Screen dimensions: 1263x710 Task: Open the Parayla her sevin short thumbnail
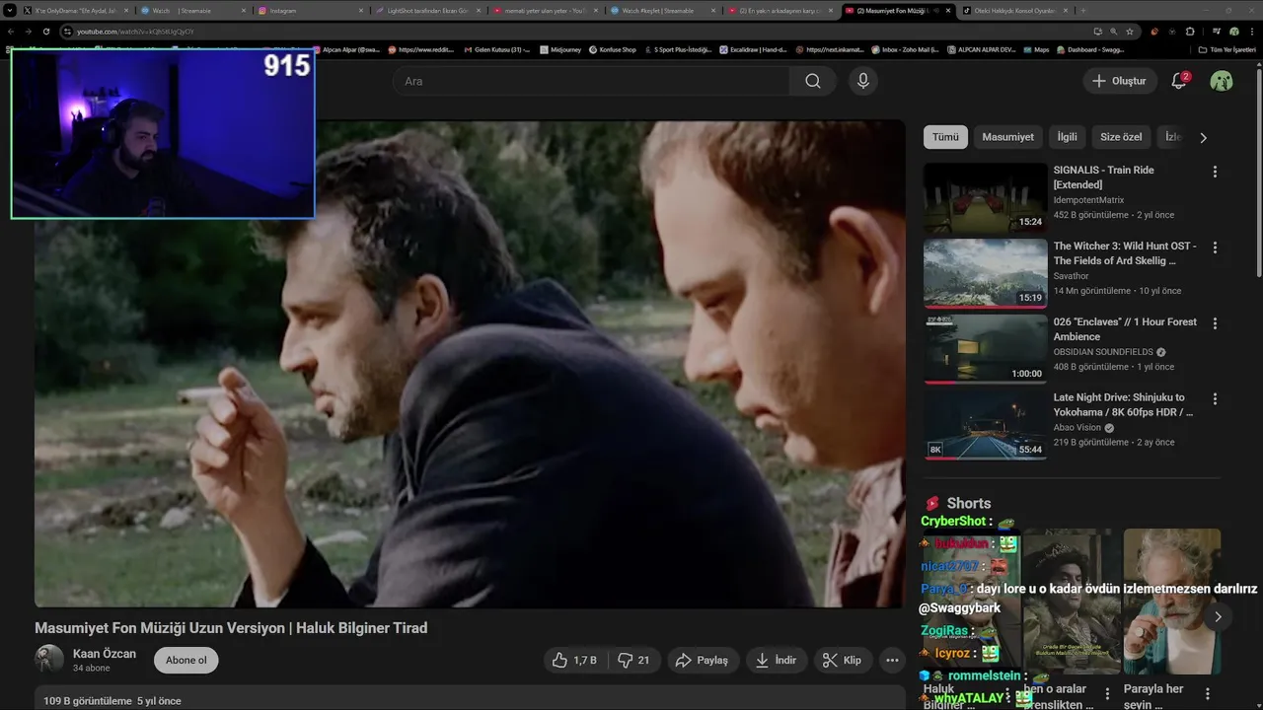pyautogui.click(x=1171, y=602)
